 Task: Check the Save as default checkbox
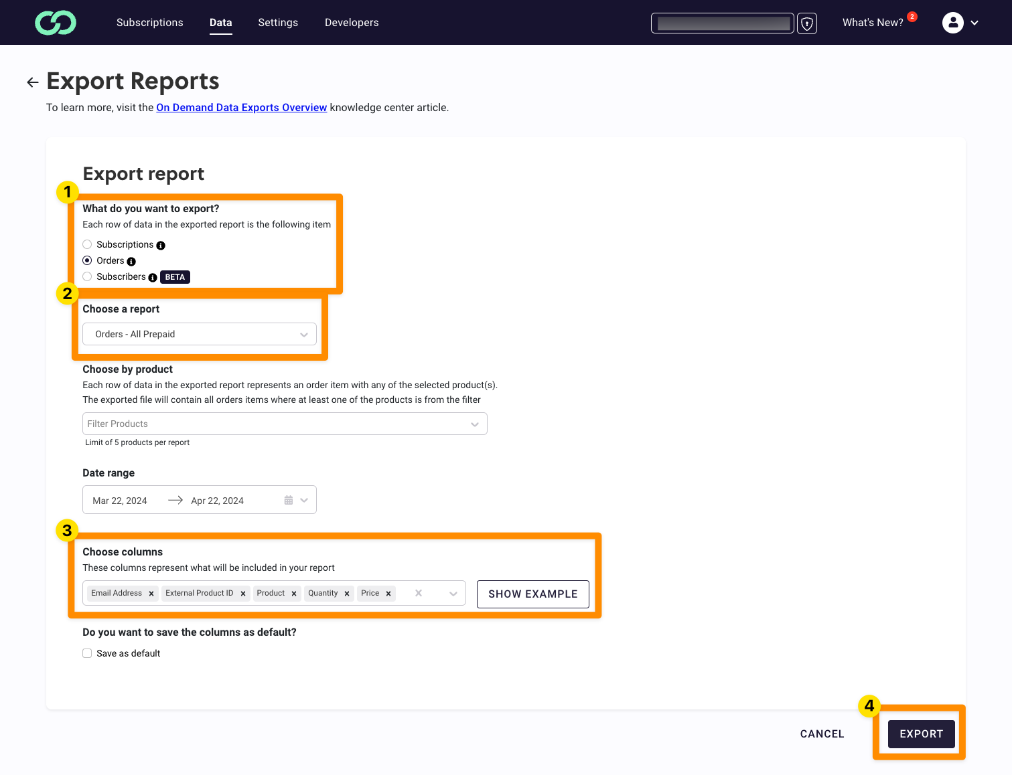pos(87,653)
